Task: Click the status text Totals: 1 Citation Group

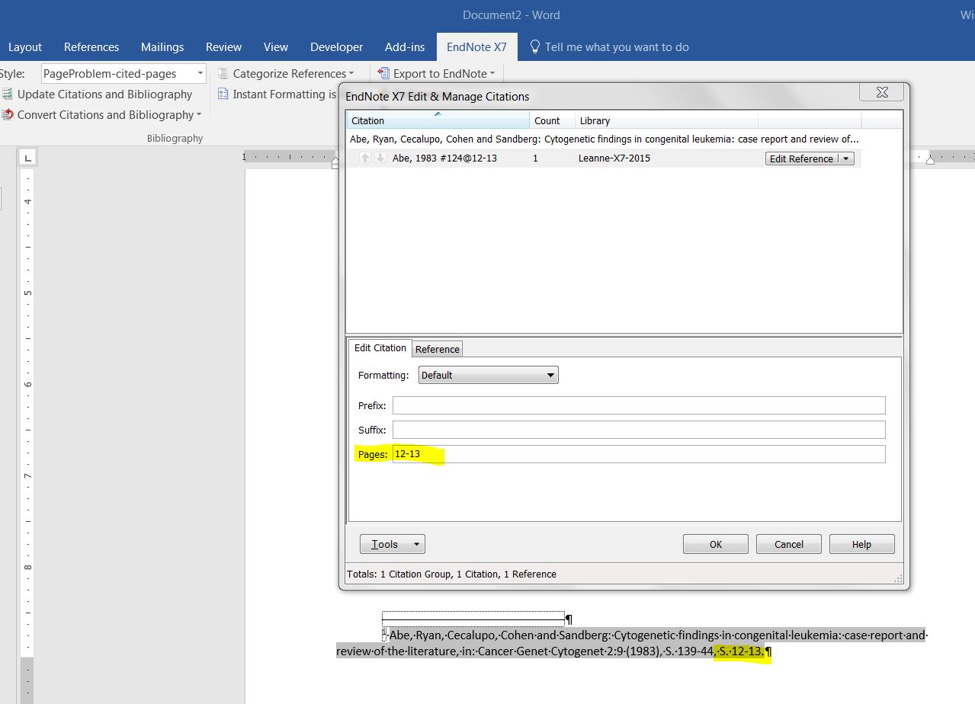Action: [451, 574]
